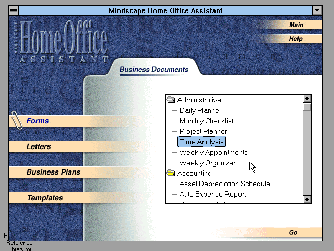
Task: Select Auto Expense Report
Action: 212,194
